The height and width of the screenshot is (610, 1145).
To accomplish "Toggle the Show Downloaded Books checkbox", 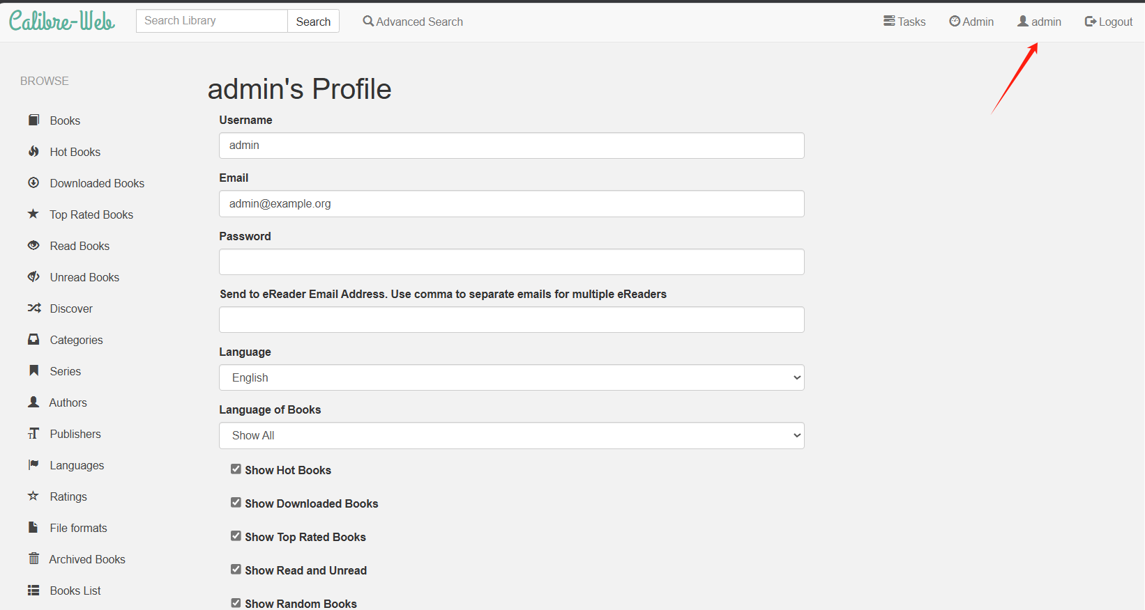I will pyautogui.click(x=236, y=503).
